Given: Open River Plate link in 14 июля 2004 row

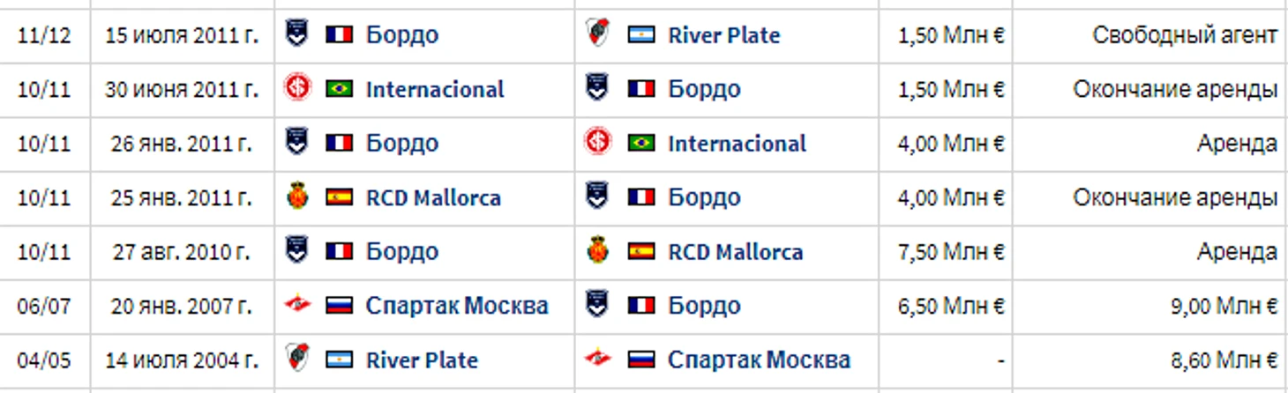Looking at the screenshot, I should click(x=422, y=360).
